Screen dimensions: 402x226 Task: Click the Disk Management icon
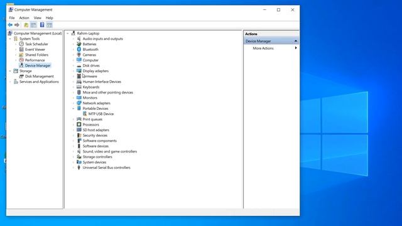21,77
